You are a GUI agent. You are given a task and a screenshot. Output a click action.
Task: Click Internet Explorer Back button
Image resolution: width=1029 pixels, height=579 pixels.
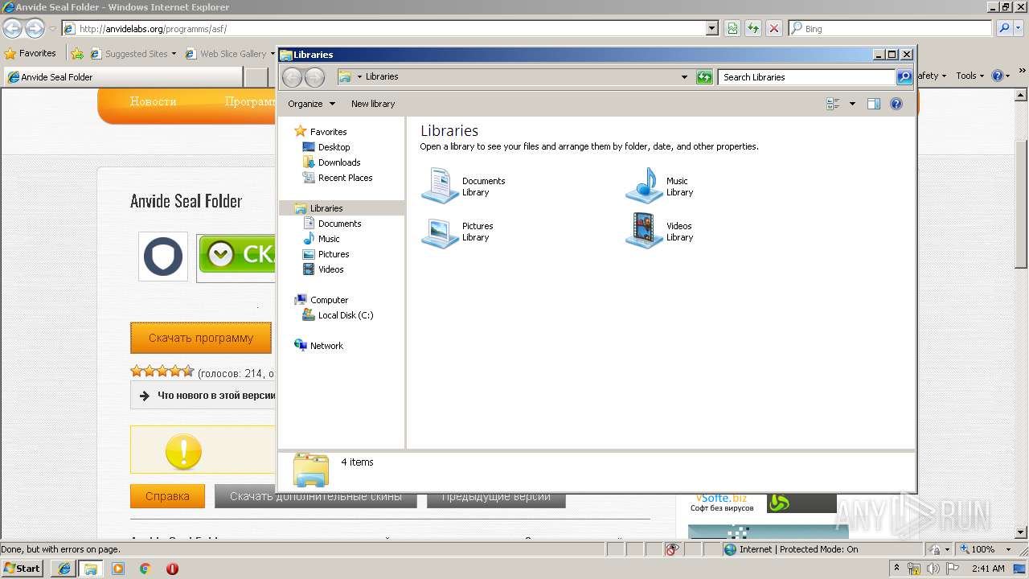coord(12,29)
